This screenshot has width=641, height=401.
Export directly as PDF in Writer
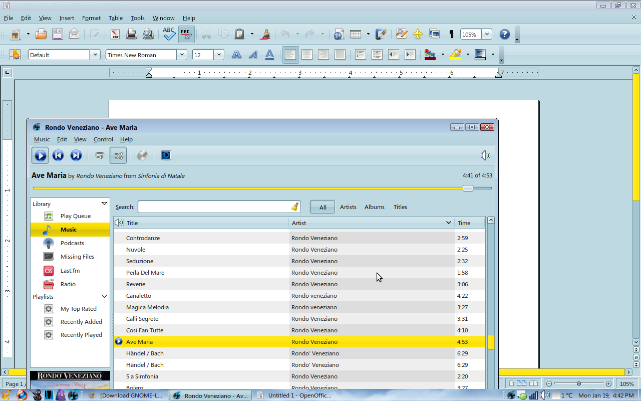click(x=115, y=34)
